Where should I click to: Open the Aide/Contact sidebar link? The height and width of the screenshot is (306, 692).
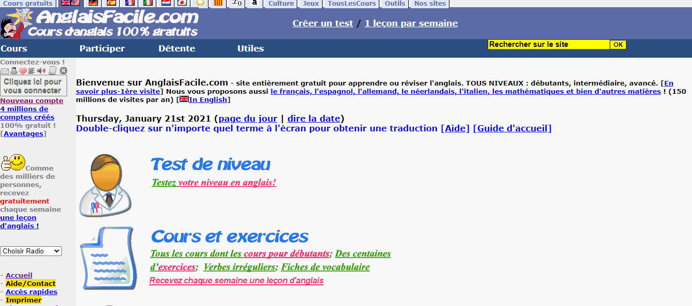click(x=30, y=284)
